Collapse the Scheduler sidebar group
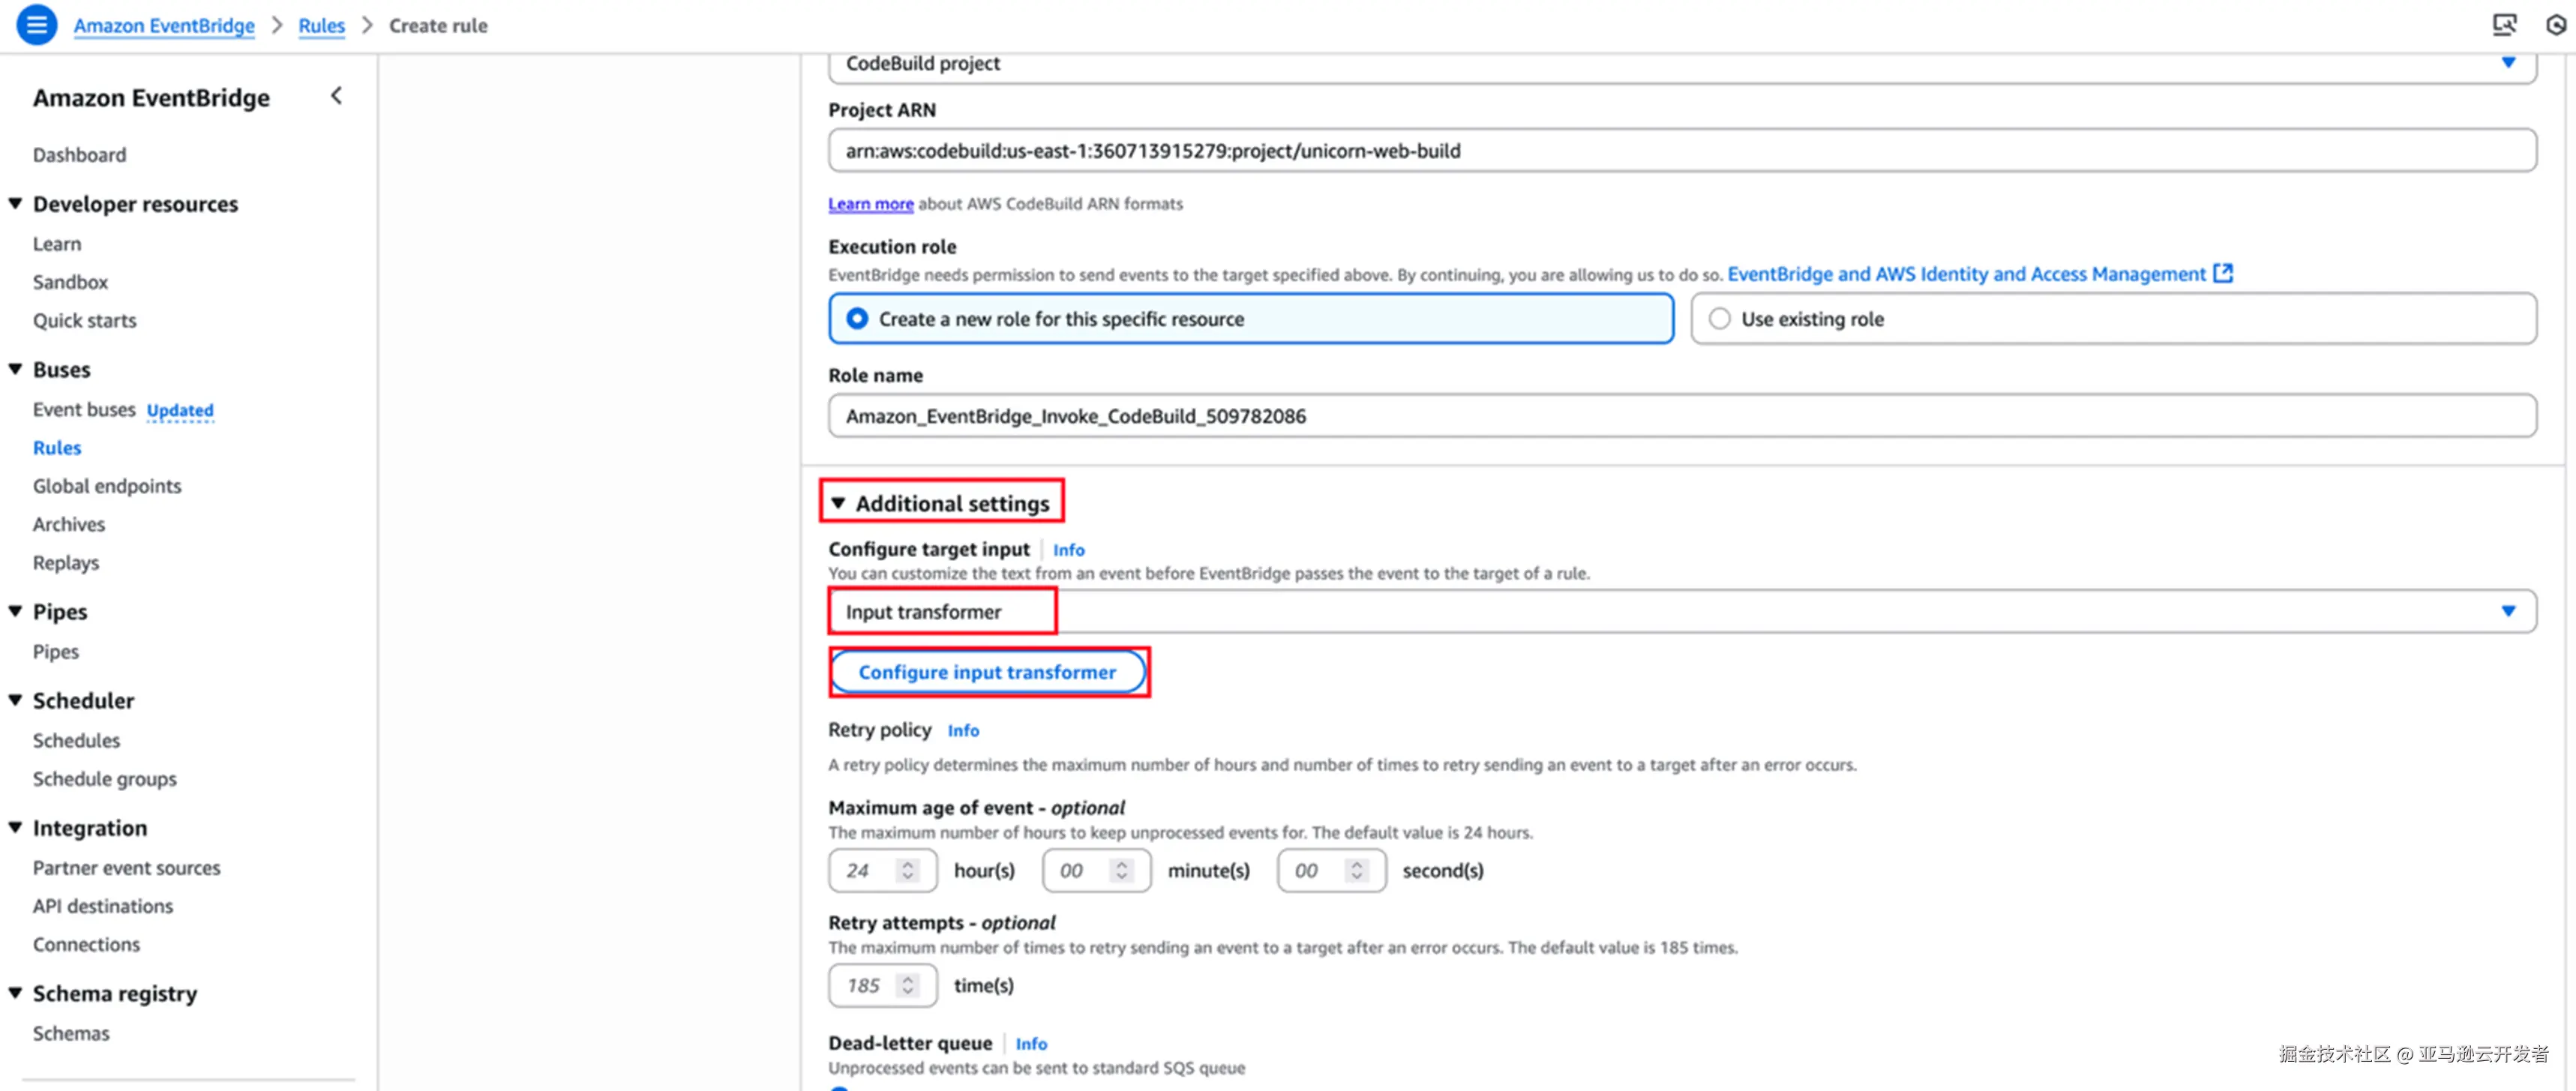Viewport: 2576px width, 1091px height. click(16, 700)
